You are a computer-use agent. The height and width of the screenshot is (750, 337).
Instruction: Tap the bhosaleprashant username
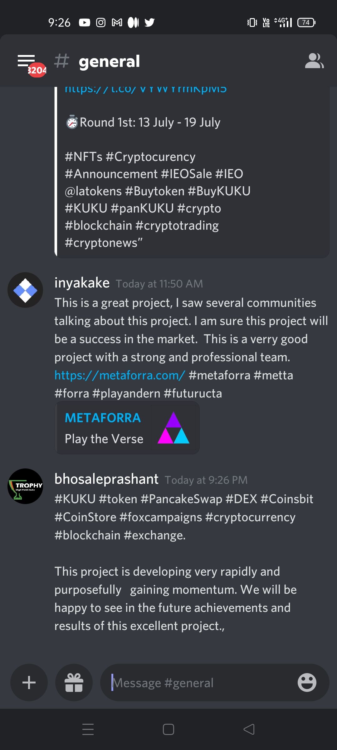pos(106,479)
